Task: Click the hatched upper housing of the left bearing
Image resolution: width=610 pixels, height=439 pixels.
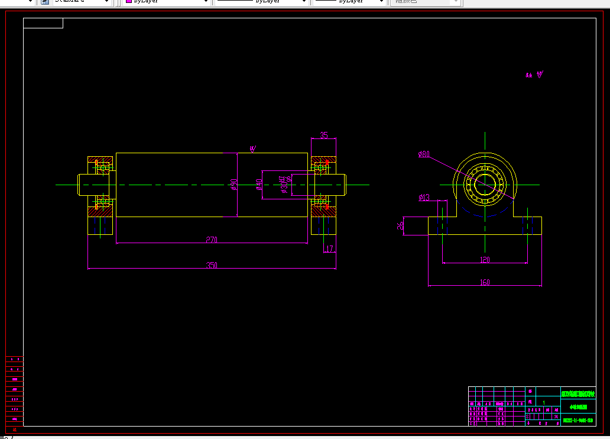Action: pyautogui.click(x=100, y=160)
